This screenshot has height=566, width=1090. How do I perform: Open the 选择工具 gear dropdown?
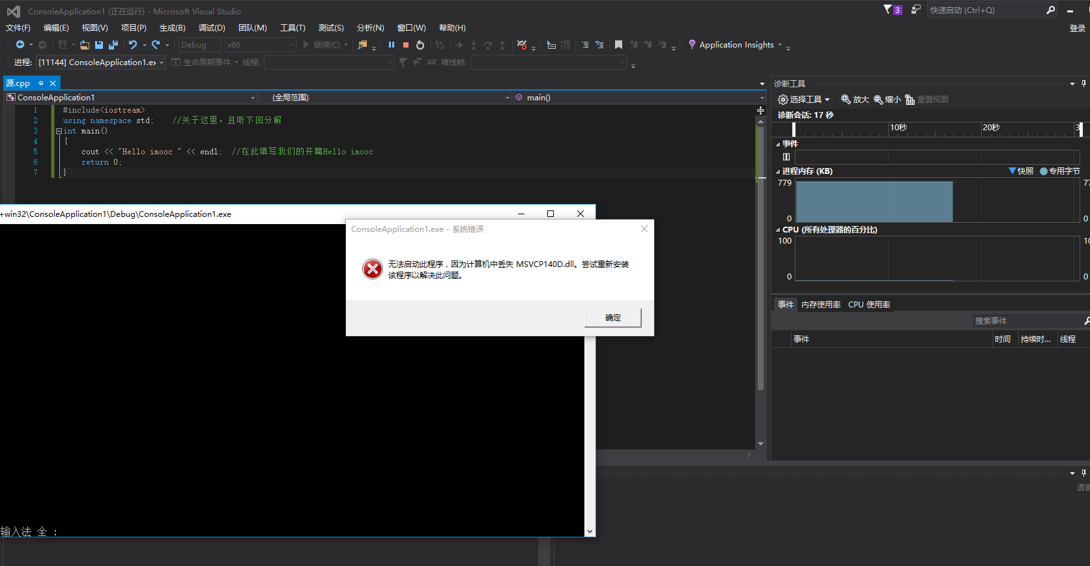click(804, 100)
